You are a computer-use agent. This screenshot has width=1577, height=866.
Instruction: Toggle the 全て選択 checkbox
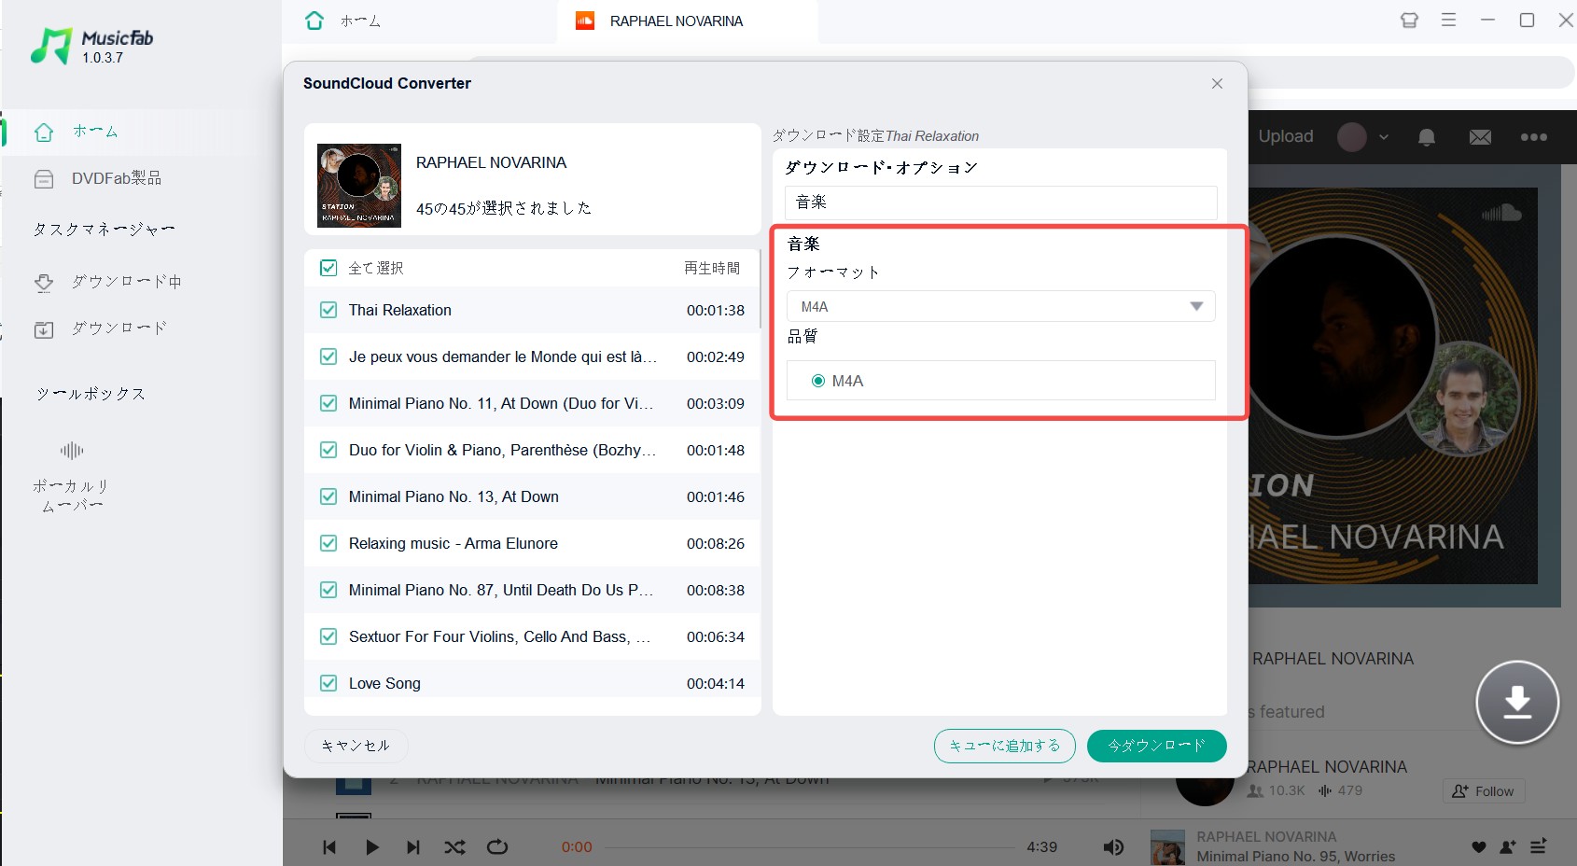(x=328, y=268)
